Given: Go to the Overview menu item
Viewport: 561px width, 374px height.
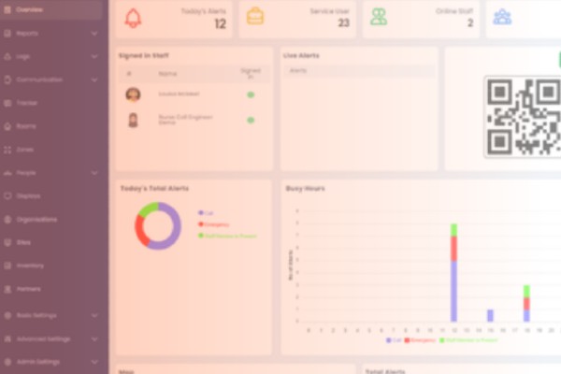Looking at the screenshot, I should click(51, 9).
